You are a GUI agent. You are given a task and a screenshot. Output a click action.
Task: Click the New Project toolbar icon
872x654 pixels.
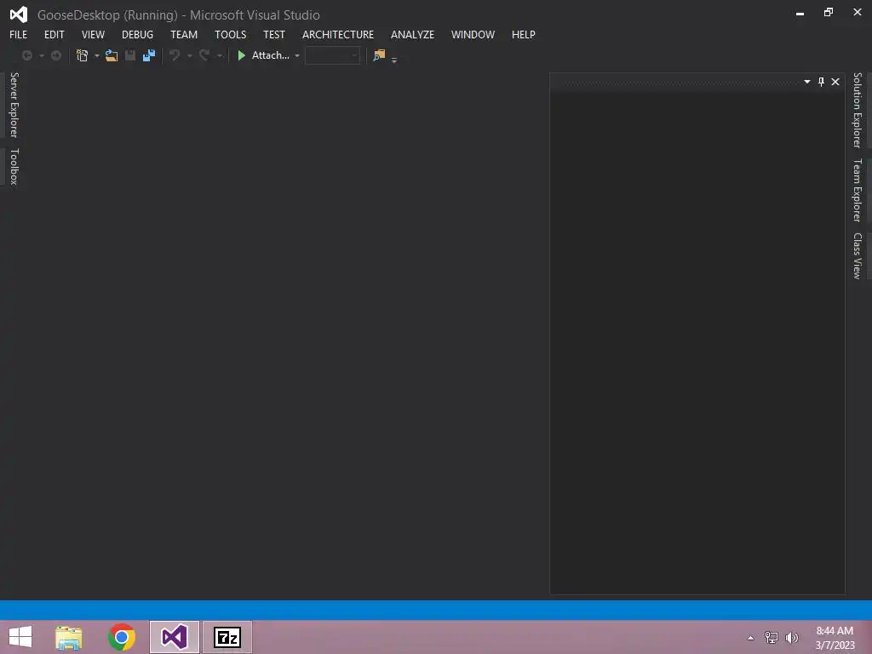83,55
